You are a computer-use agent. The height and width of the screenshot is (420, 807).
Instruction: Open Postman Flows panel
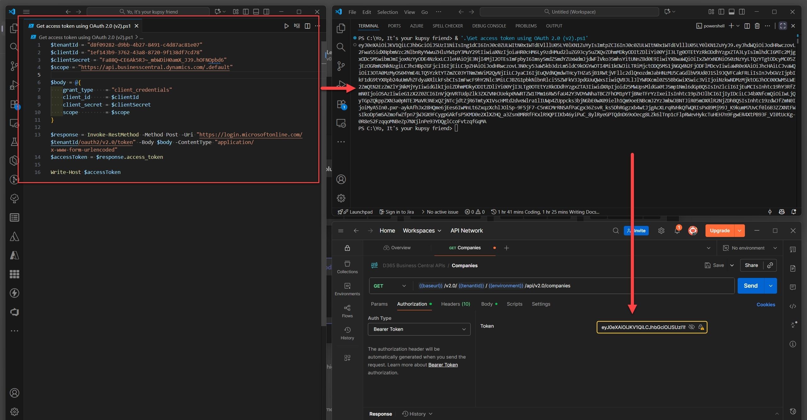(347, 311)
